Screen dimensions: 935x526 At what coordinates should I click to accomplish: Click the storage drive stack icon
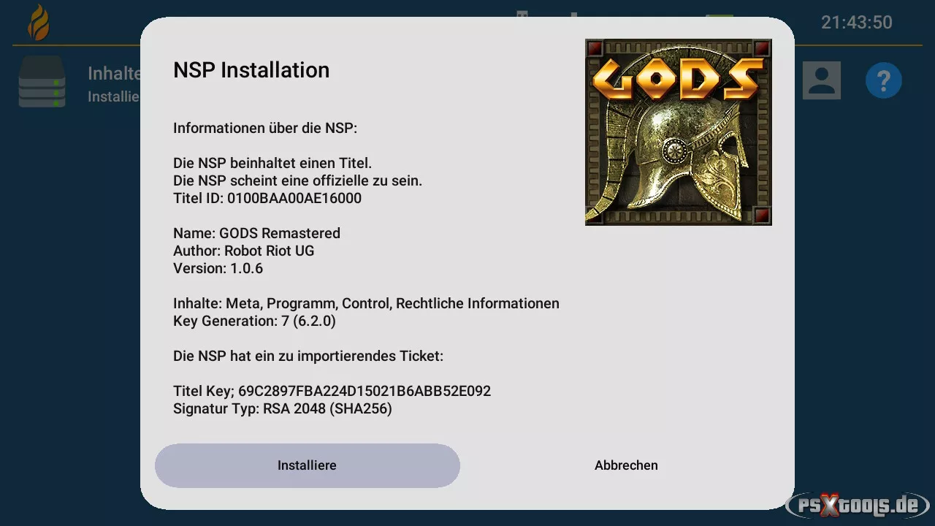pyautogui.click(x=42, y=82)
